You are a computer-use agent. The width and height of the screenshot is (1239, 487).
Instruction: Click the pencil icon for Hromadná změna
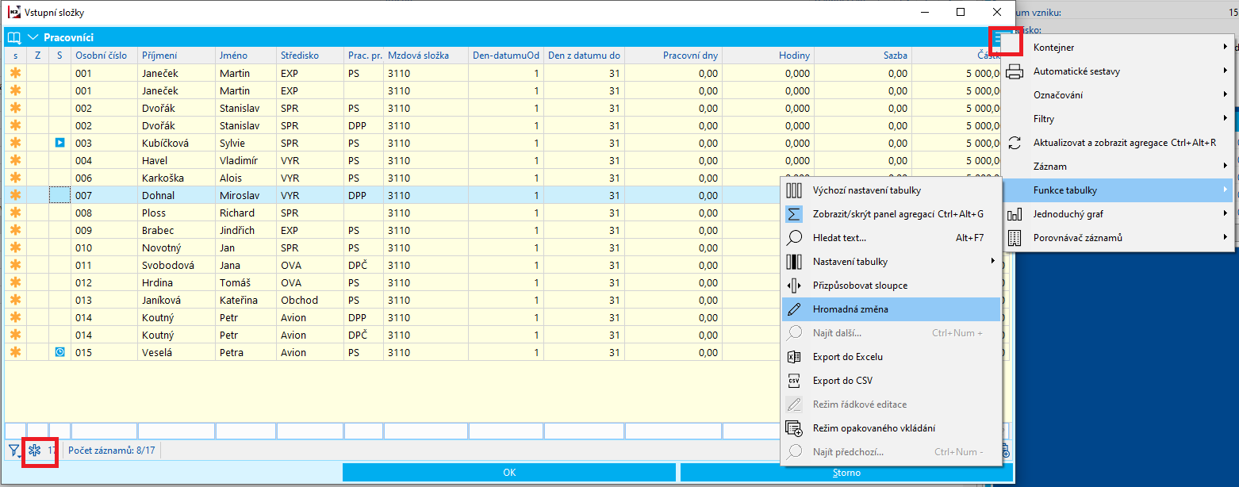pos(794,309)
